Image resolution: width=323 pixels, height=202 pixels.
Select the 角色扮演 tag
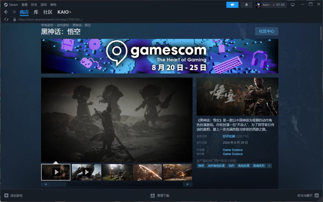point(244,166)
